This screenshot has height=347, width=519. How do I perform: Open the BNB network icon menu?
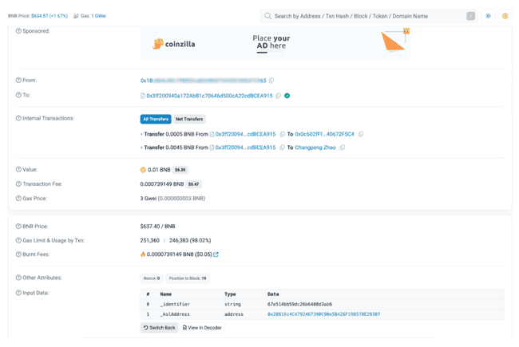pyautogui.click(x=505, y=16)
